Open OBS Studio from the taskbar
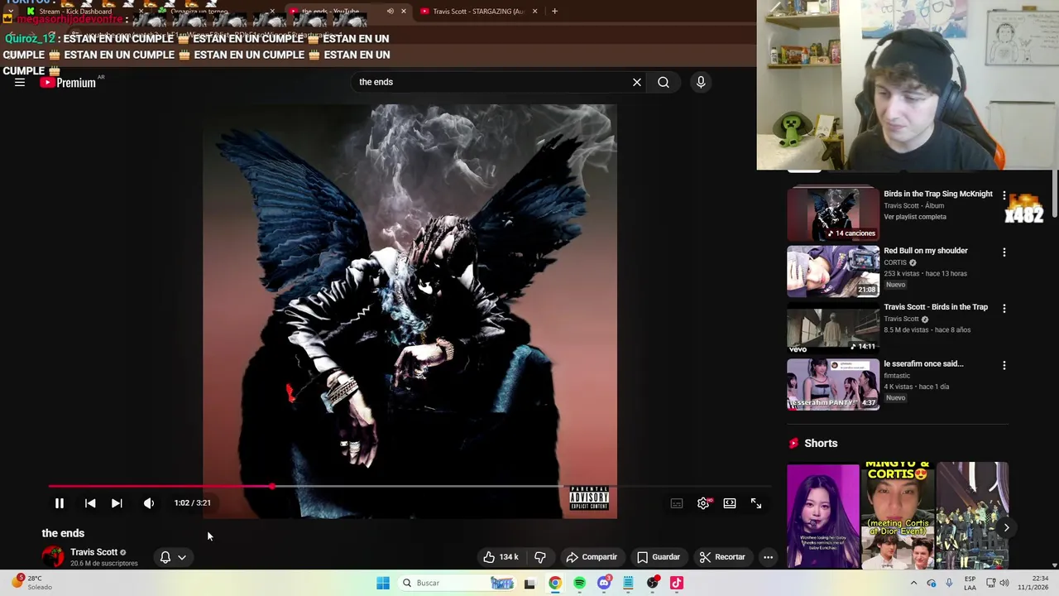This screenshot has width=1059, height=596. click(653, 583)
